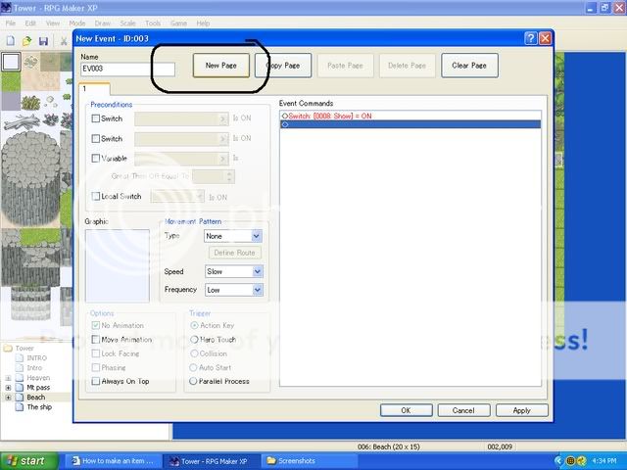Select the Beach map in the tree
This screenshot has height=470, width=627.
(x=35, y=398)
